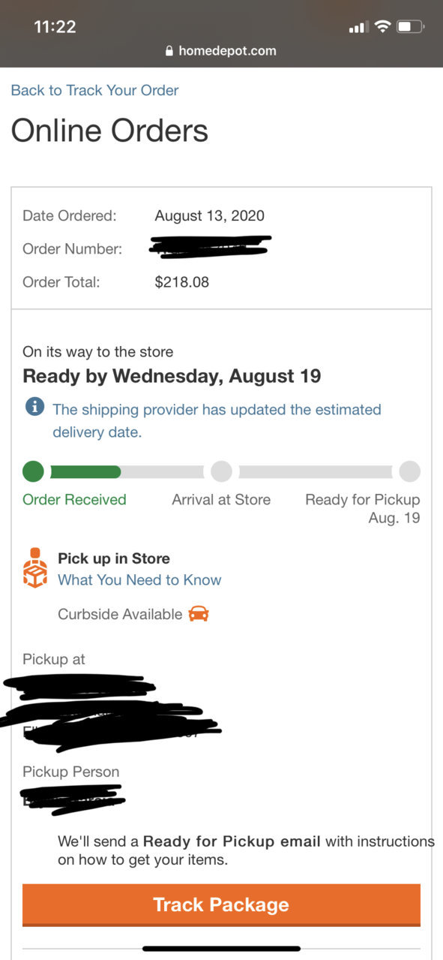Tap the cellular signal bars
443x960 pixels.
coord(358,28)
